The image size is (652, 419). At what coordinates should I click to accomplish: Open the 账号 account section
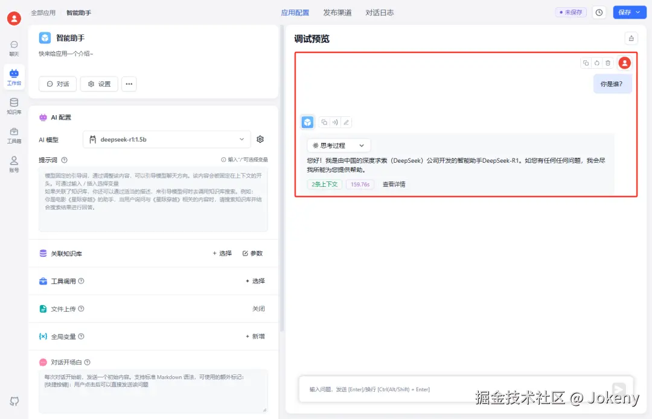(14, 164)
